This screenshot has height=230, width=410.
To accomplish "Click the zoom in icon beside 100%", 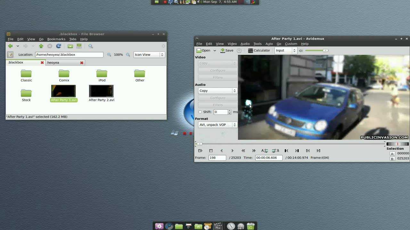I will tap(128, 55).
